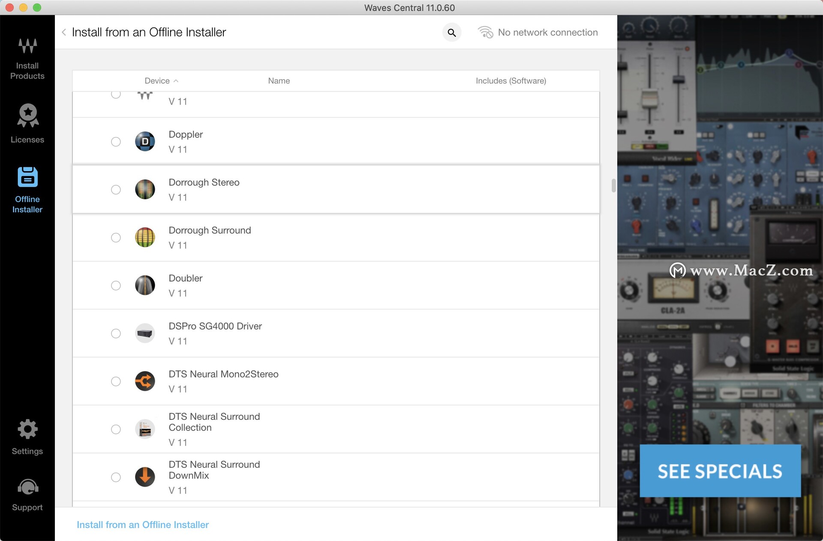Image resolution: width=823 pixels, height=541 pixels.
Task: Click the DSPro SG4000 Driver name
Action: point(215,326)
